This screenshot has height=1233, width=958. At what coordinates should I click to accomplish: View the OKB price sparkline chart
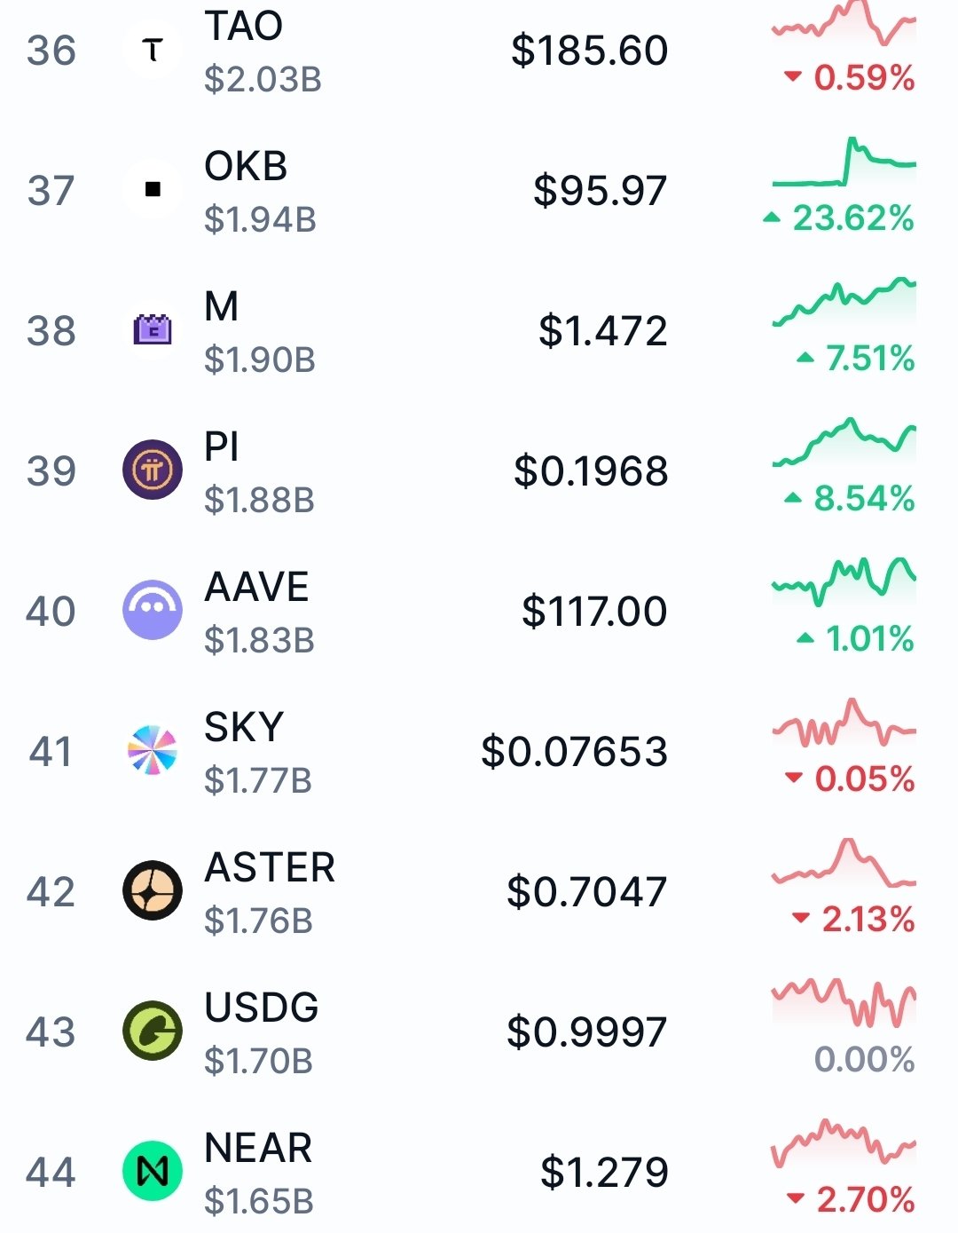coord(844,162)
